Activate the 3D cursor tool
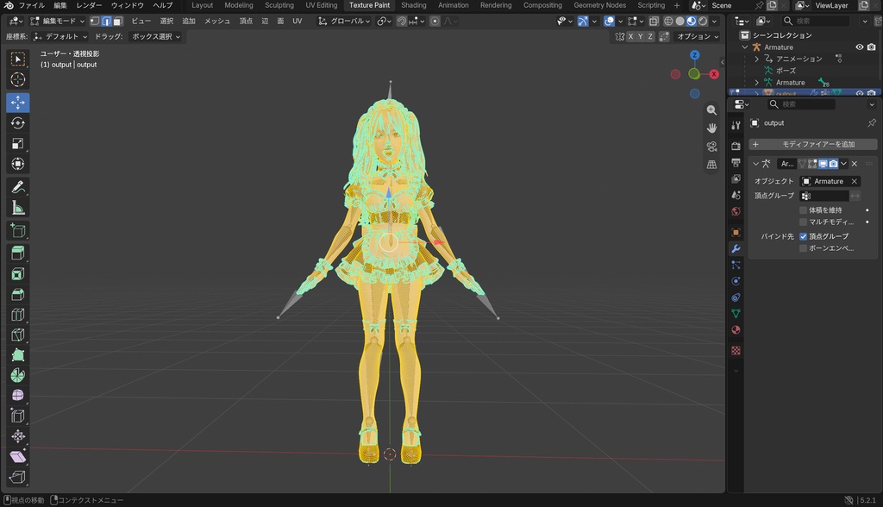This screenshot has height=507, width=883. coord(18,79)
